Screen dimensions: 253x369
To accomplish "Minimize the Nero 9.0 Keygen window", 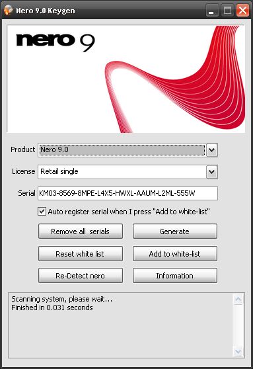I will pos(212,11).
